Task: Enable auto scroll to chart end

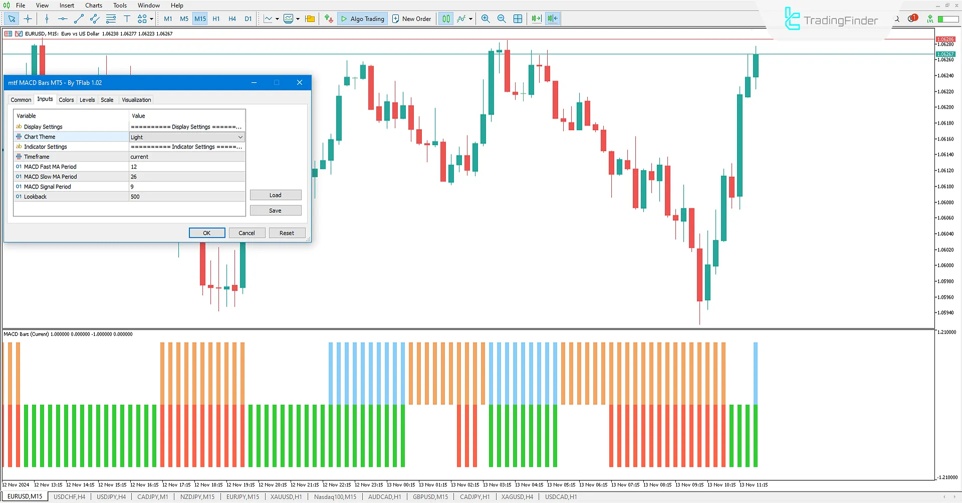Action: (536, 19)
